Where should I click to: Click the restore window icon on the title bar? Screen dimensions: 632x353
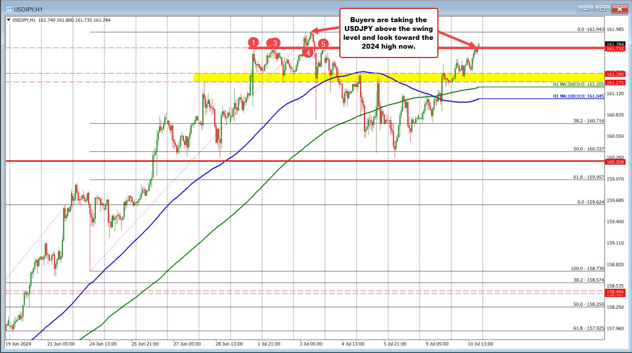(601, 9)
